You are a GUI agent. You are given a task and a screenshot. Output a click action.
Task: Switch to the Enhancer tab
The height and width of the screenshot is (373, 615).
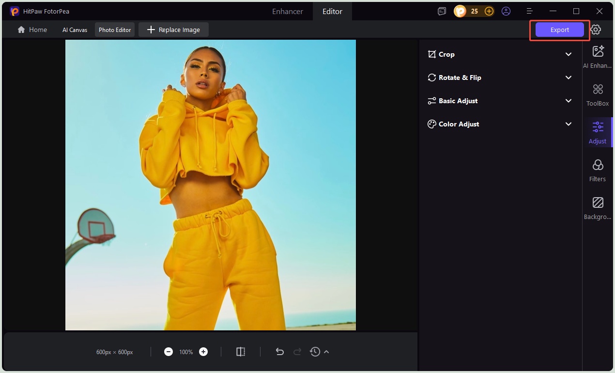(x=287, y=11)
